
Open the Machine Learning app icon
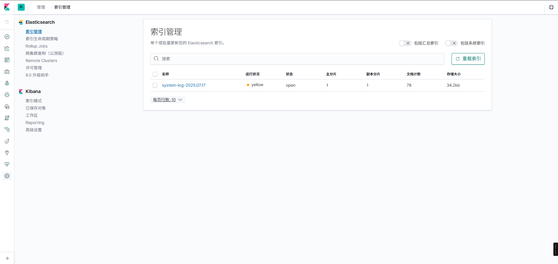(7, 95)
